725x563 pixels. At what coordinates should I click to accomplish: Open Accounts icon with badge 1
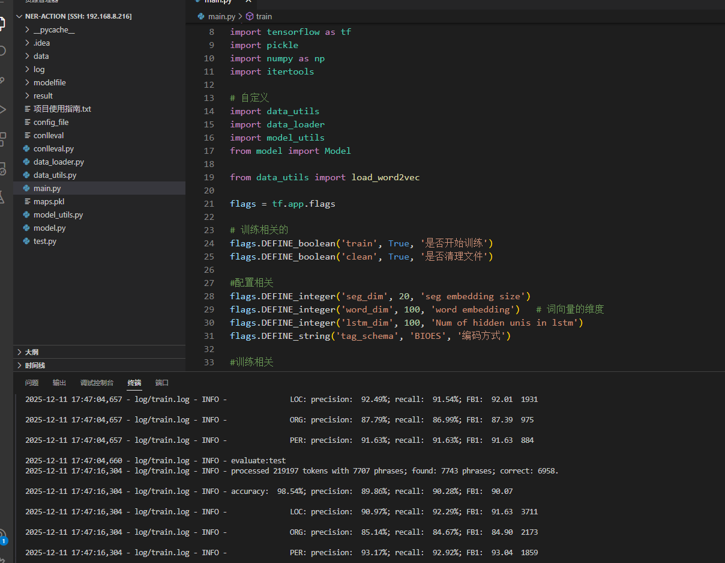(2, 537)
